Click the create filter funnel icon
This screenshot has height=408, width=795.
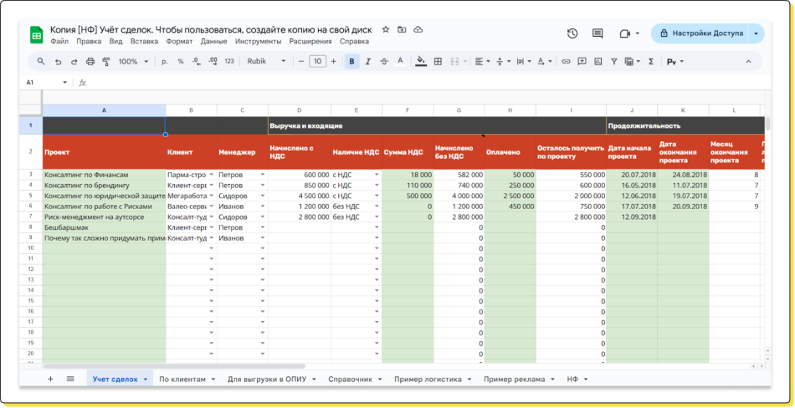(613, 61)
